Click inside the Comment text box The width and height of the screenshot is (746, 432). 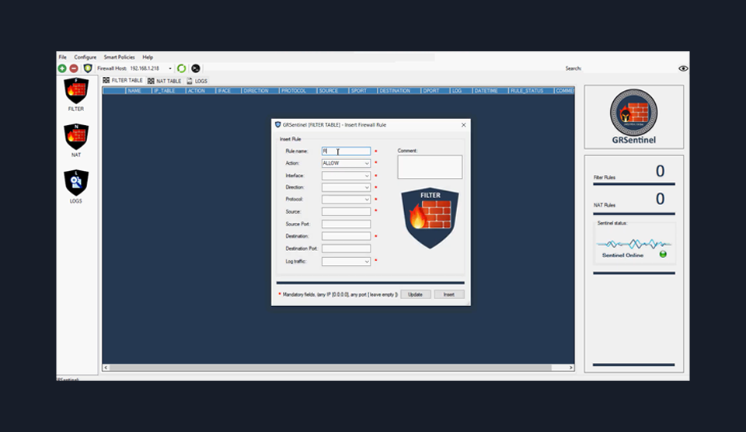pyautogui.click(x=430, y=167)
